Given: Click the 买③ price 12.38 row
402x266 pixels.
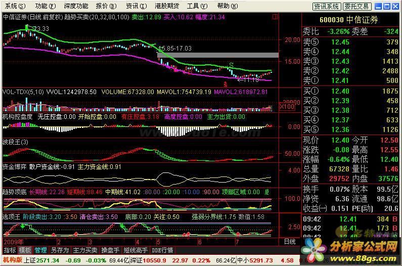Looking at the screenshot, I should tap(350, 110).
